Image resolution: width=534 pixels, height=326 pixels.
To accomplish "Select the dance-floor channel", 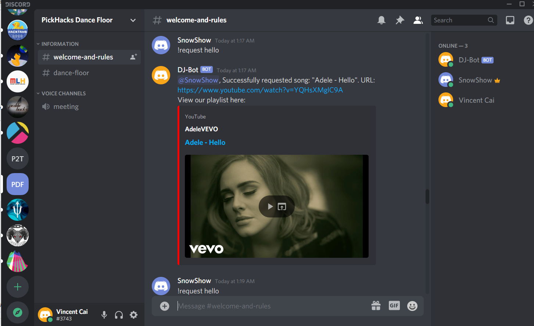I will 89,73.
